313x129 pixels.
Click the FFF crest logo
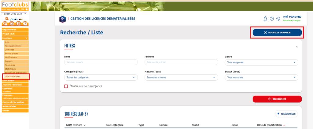click(x=62, y=19)
